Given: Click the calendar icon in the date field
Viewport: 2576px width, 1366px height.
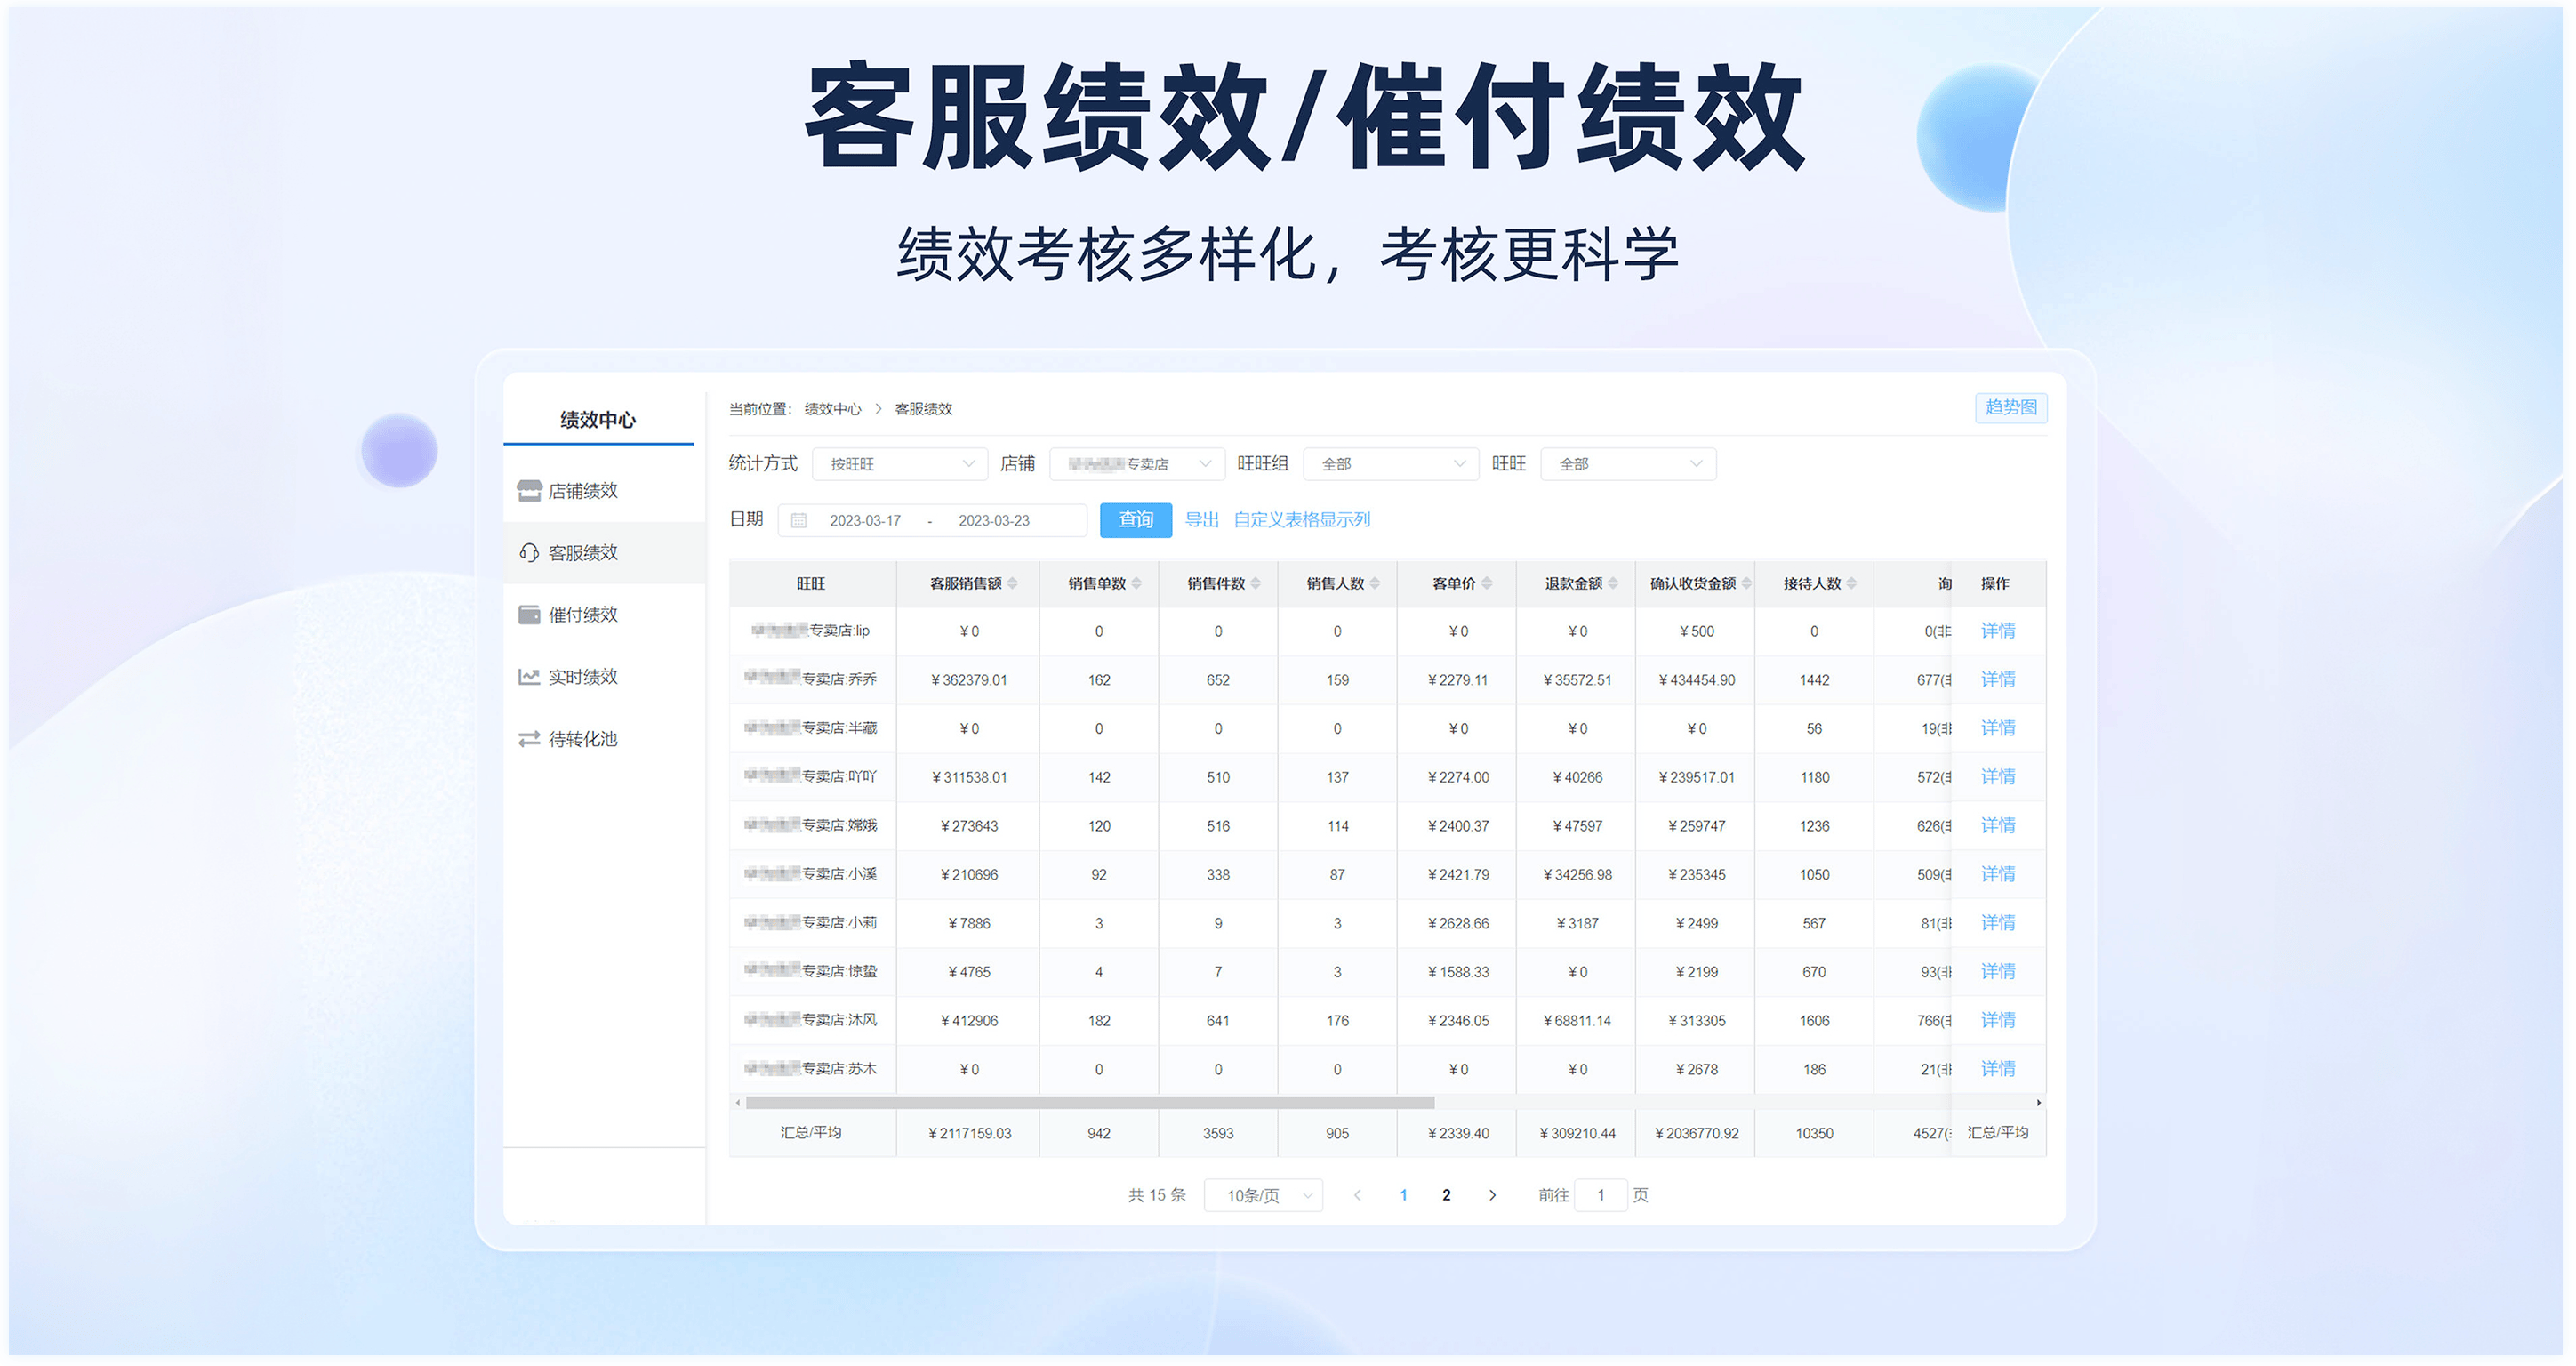Looking at the screenshot, I should tap(799, 521).
